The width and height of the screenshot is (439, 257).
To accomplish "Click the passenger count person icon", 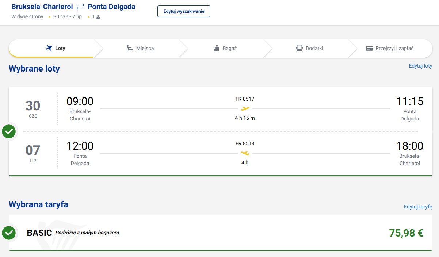I will coord(98,17).
